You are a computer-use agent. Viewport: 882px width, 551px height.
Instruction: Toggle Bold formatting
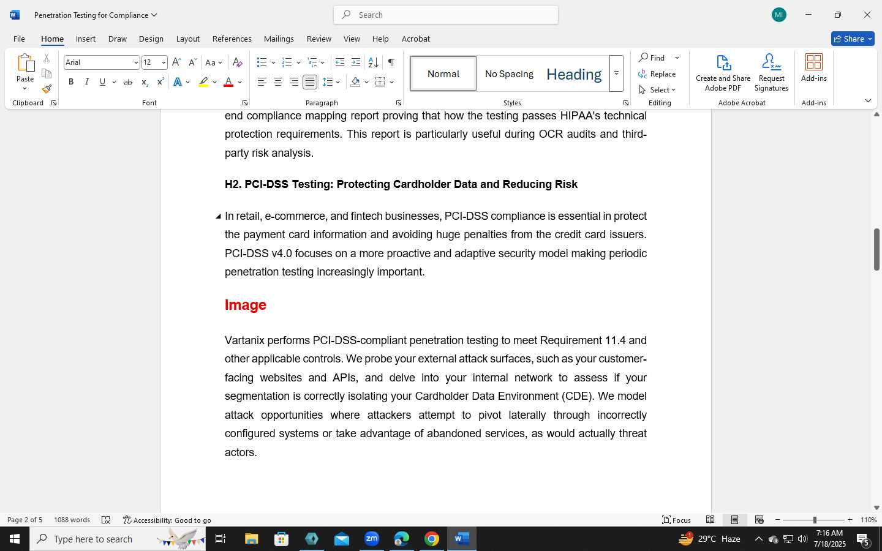point(71,82)
